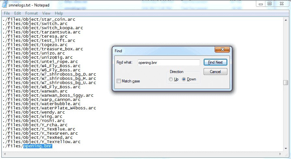
Task: Click the line ./files/Object/W7_shiroboss_bg_D.arc
Action: point(49,74)
